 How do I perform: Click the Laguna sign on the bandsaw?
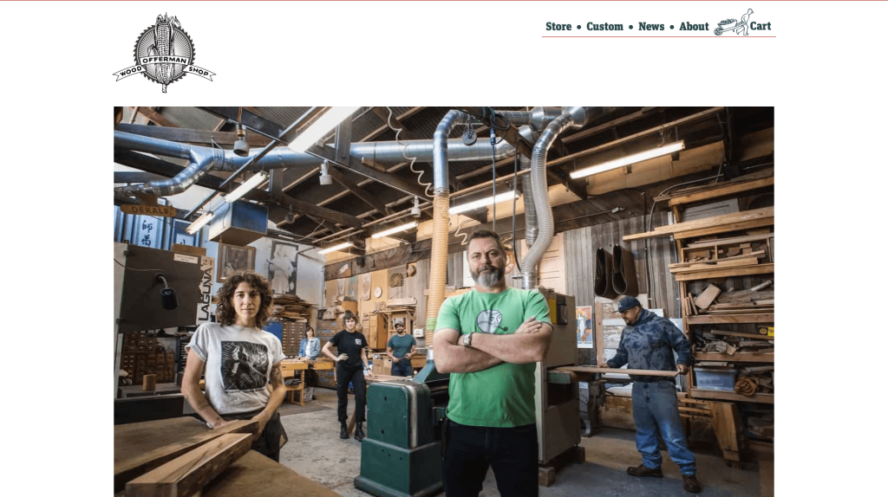pyautogui.click(x=205, y=295)
